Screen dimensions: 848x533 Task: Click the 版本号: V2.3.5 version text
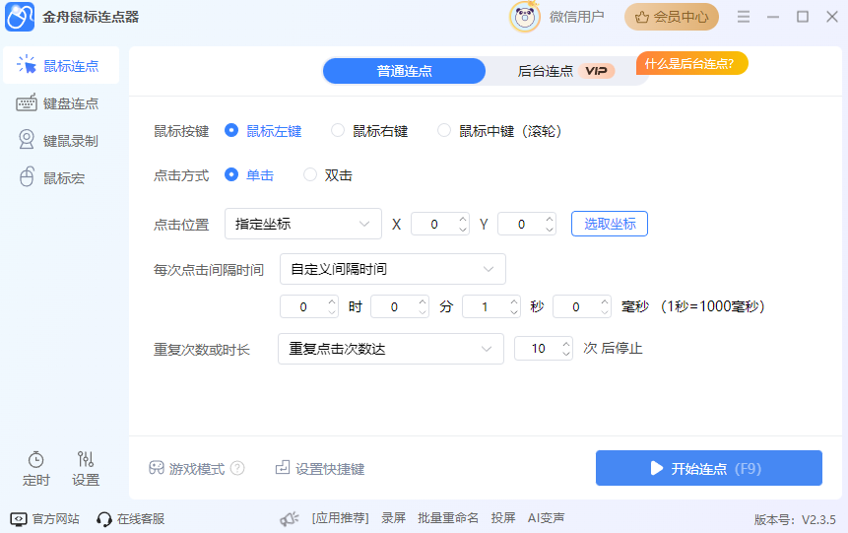795,519
